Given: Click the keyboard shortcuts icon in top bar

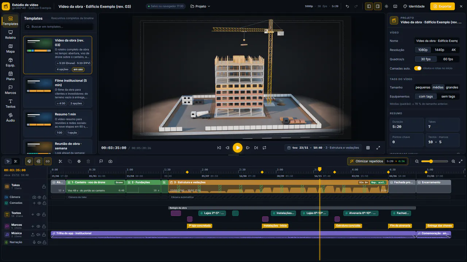Looking at the screenshot, I should click(395, 6).
